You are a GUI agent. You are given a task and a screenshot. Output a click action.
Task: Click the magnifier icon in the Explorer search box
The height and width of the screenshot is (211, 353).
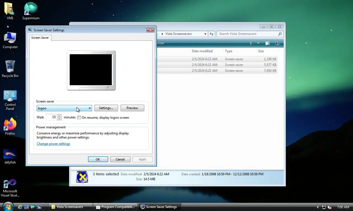[x=280, y=34]
